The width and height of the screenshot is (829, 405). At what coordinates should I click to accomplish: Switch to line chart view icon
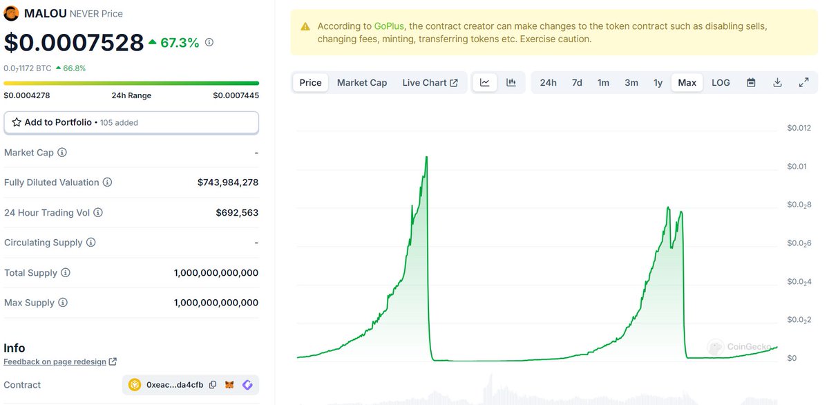pos(485,82)
